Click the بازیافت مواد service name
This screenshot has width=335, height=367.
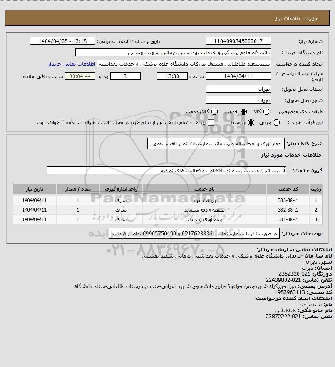204,200
